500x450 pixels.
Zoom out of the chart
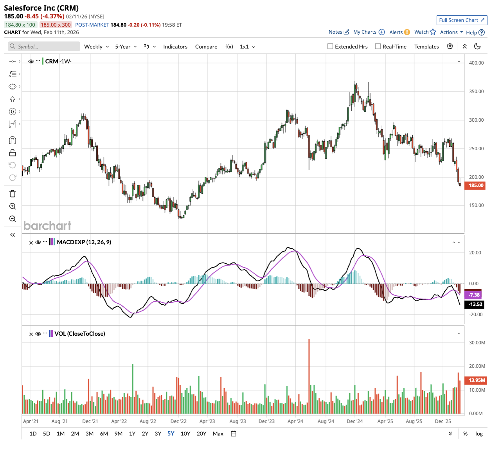12,219
